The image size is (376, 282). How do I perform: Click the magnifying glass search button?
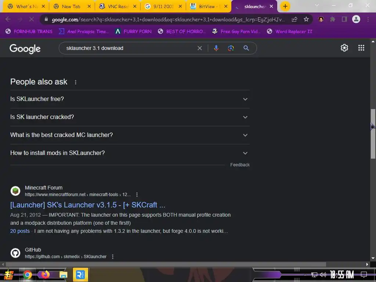246,48
